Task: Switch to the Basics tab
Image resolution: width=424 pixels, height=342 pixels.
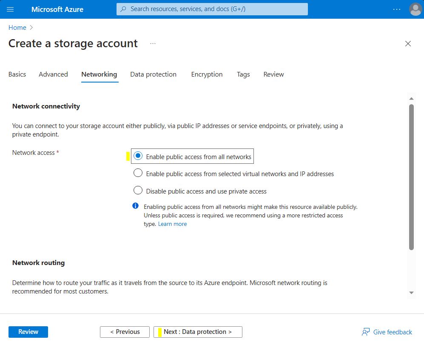Action: point(17,74)
